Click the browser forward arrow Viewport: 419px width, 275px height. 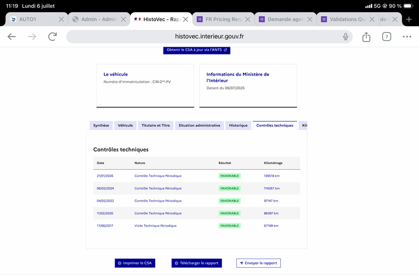32,37
